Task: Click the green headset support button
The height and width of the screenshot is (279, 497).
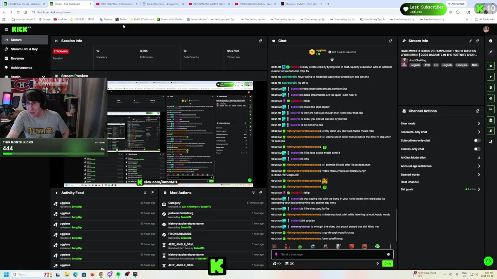Action: (x=488, y=262)
